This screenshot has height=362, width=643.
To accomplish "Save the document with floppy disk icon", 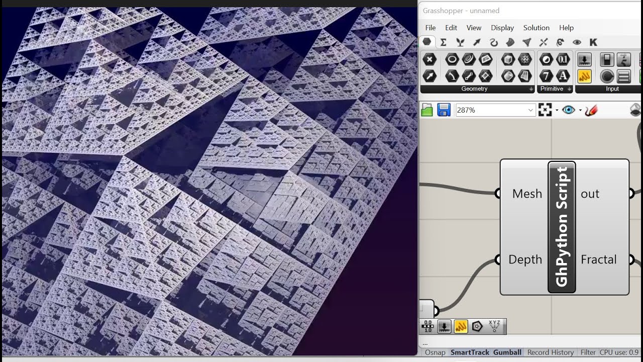I will [x=444, y=110].
